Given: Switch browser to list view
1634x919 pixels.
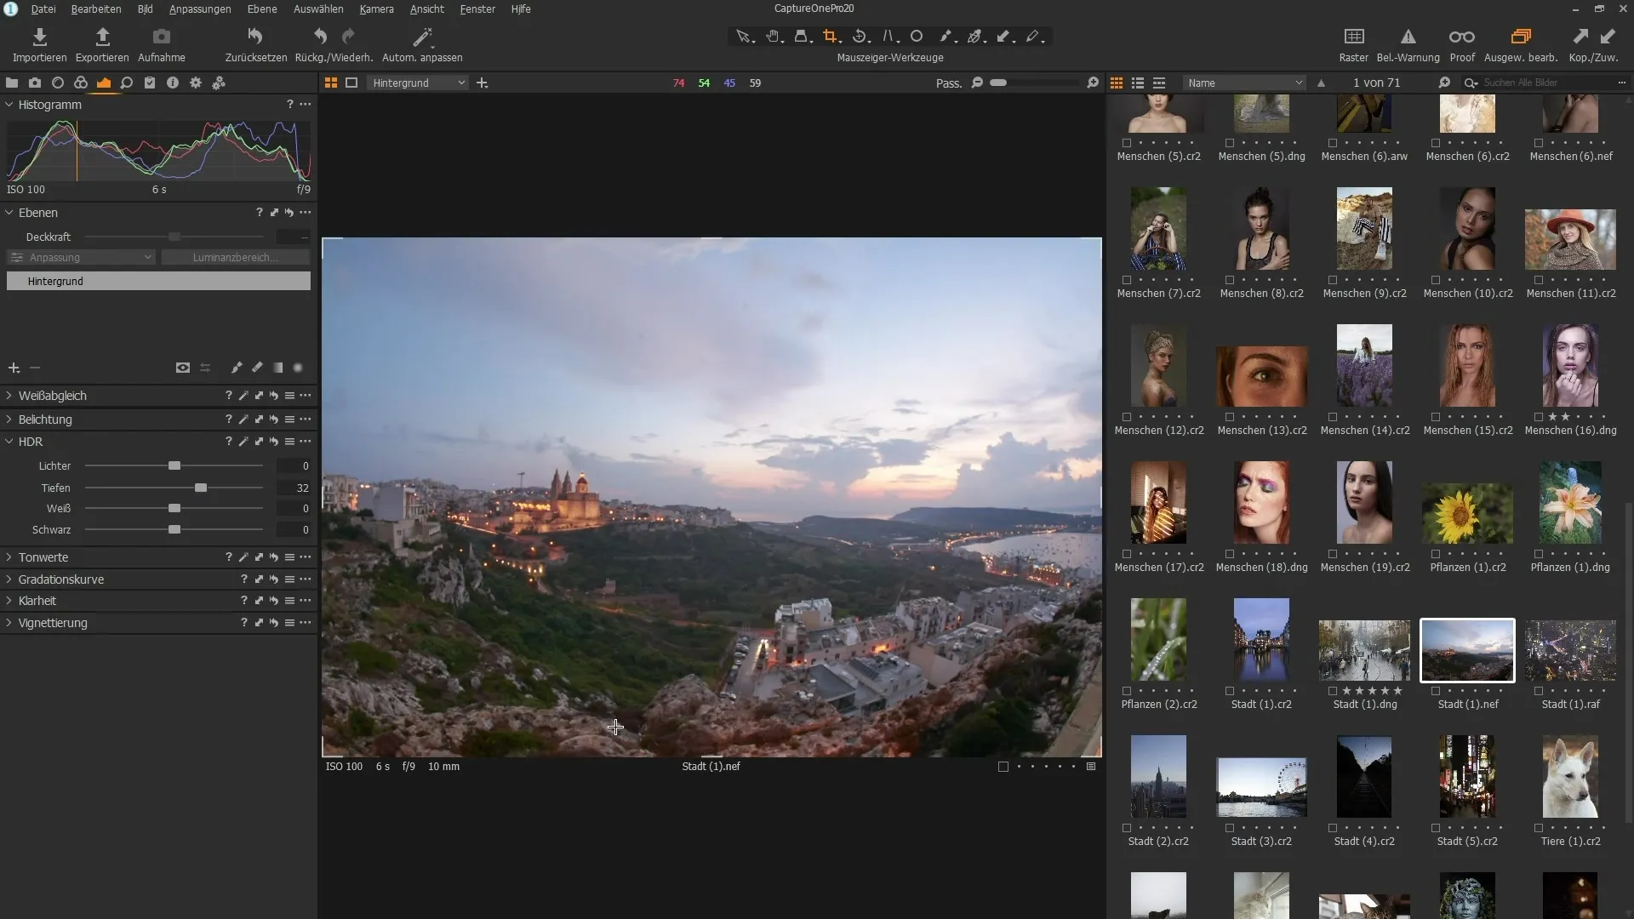Looking at the screenshot, I should [x=1138, y=83].
